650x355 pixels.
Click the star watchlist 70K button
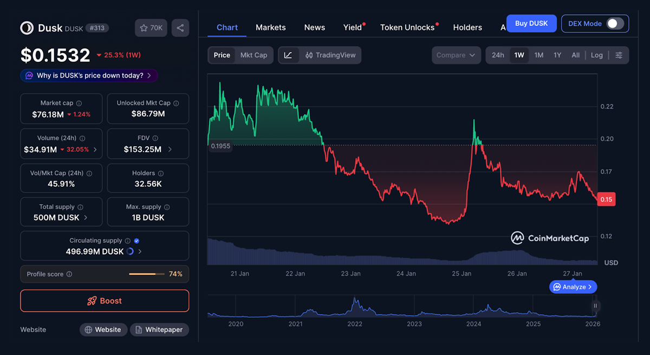151,28
